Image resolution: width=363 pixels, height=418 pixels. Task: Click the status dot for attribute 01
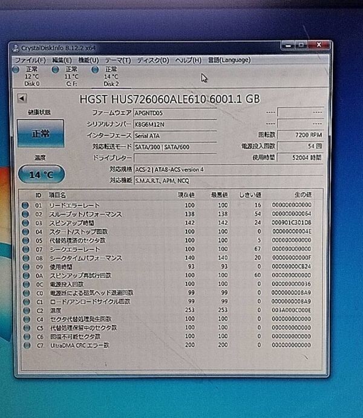pos(25,205)
